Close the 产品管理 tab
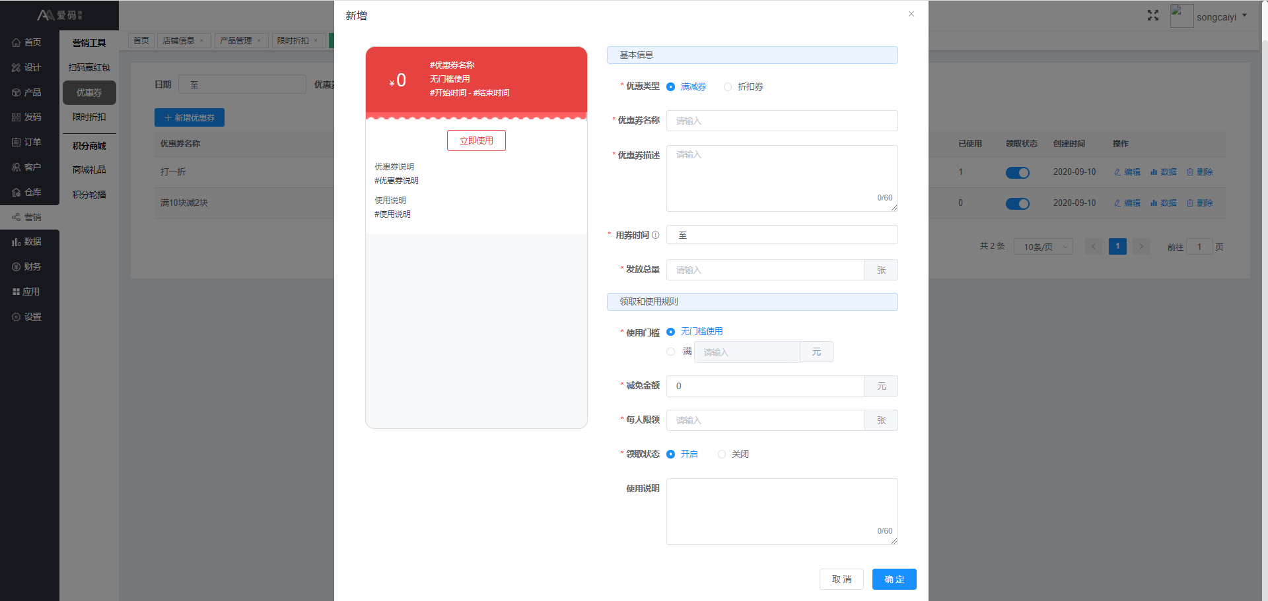Viewport: 1268px width, 601px height. [x=259, y=41]
